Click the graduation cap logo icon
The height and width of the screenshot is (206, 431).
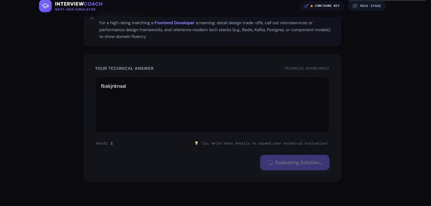pos(45,6)
